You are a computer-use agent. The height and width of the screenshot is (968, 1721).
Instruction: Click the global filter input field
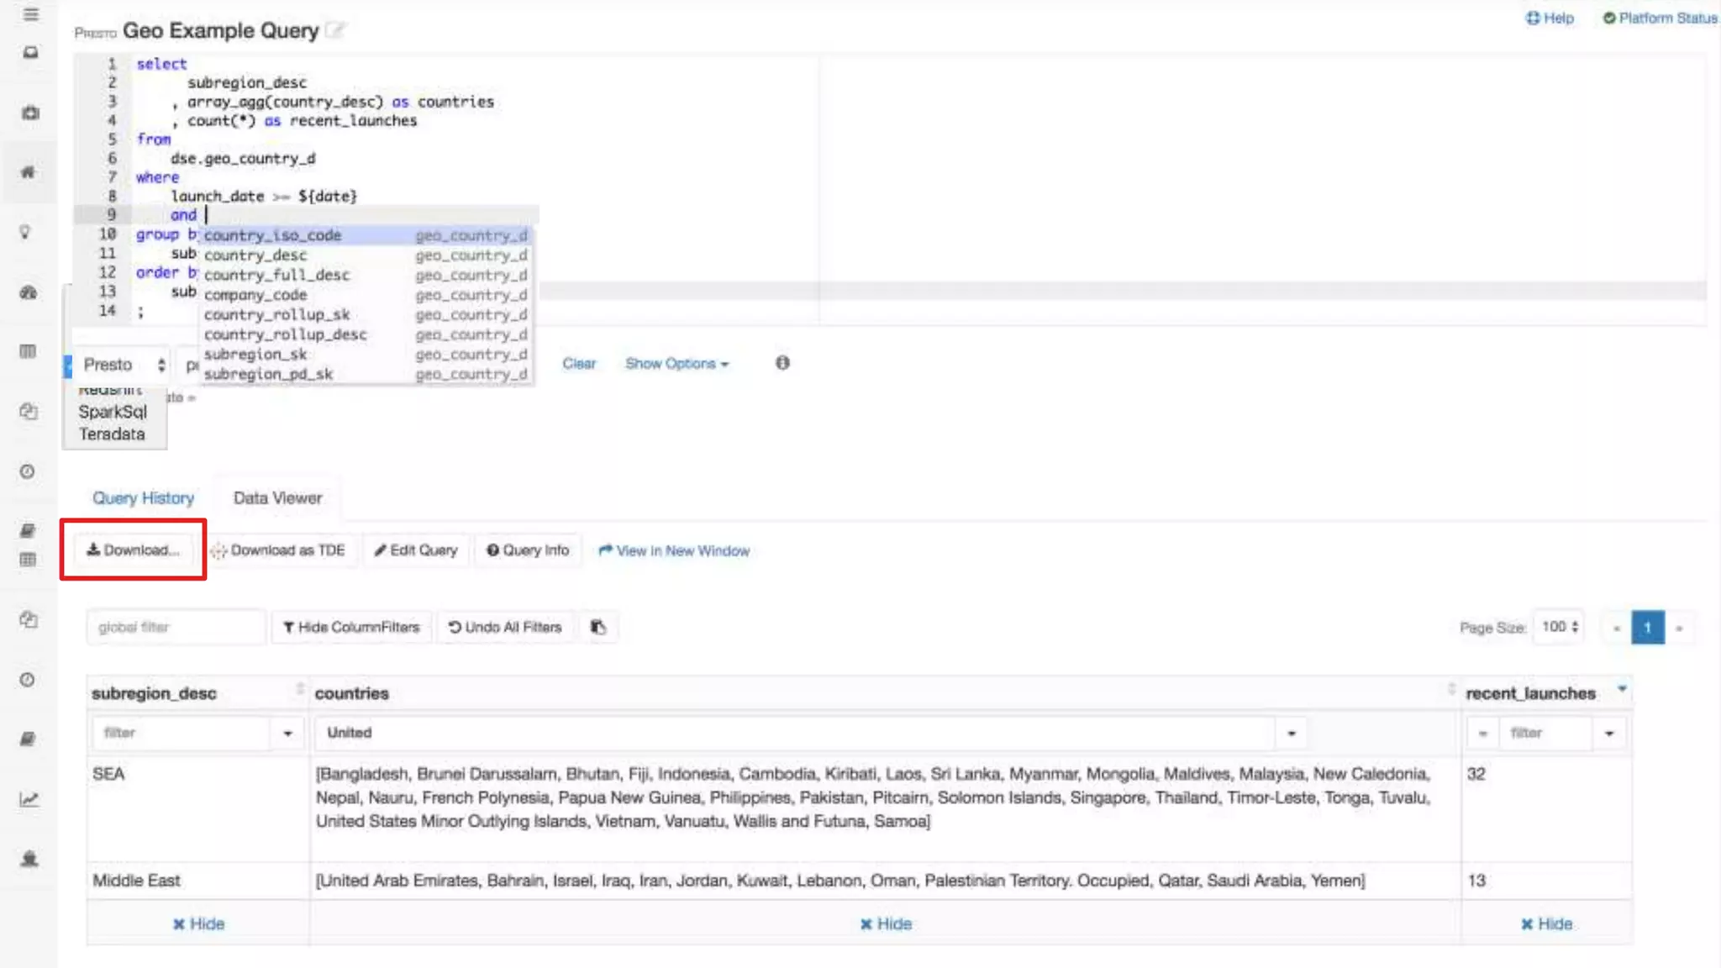point(175,627)
